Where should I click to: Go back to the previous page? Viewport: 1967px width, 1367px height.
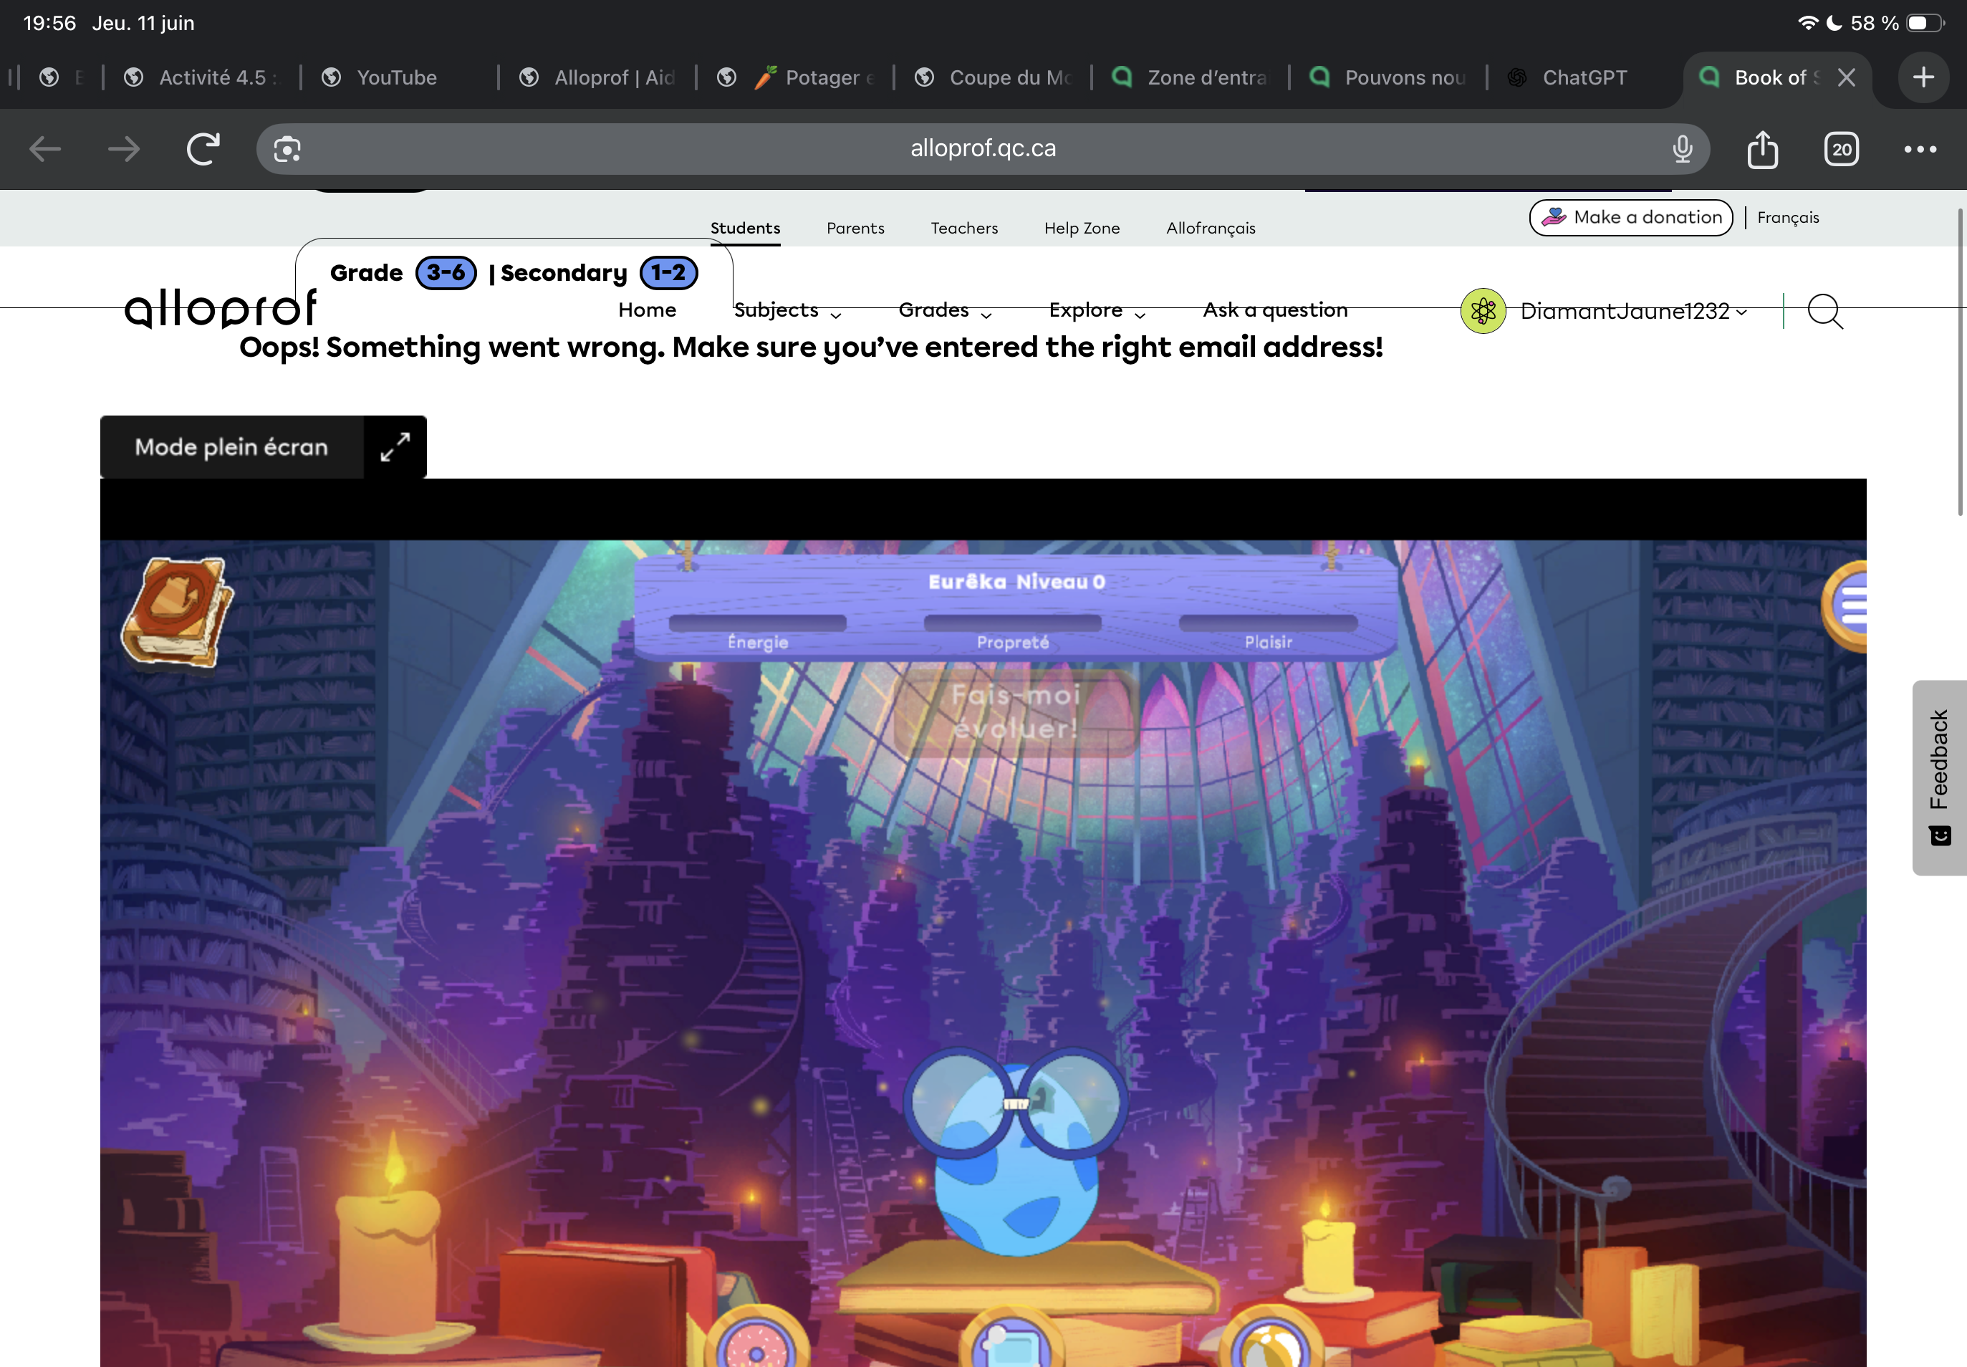pyautogui.click(x=44, y=149)
